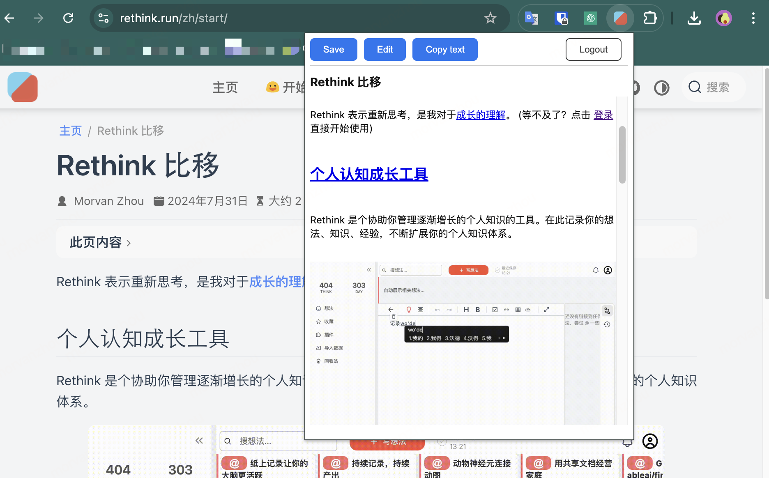Screen dimensions: 769x478
Task: Click the browser back arrow
Action: 9,18
